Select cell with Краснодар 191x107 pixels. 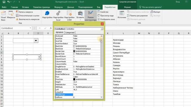(123, 40)
